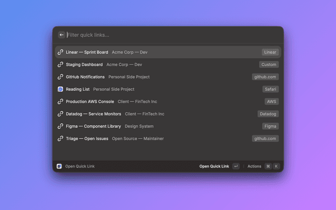Select Triage — Open Issues quick link

click(x=168, y=139)
